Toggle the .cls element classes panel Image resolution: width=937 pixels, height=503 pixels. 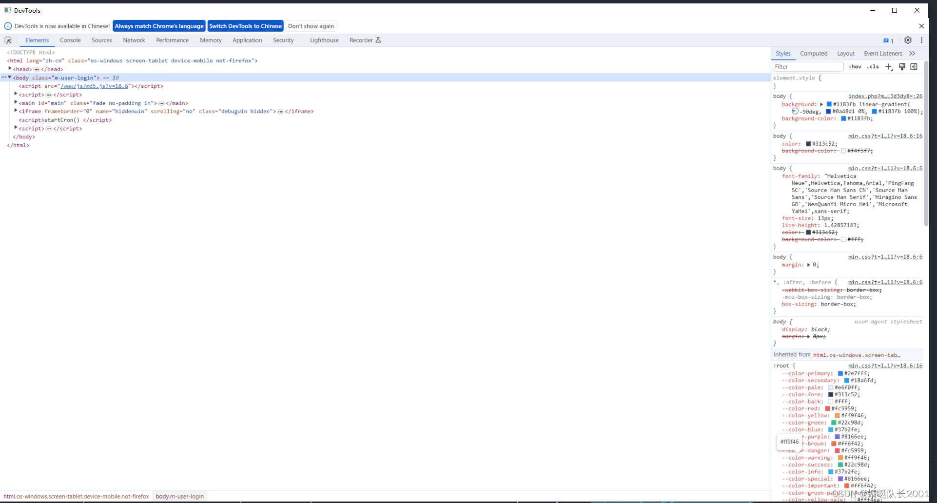click(873, 67)
